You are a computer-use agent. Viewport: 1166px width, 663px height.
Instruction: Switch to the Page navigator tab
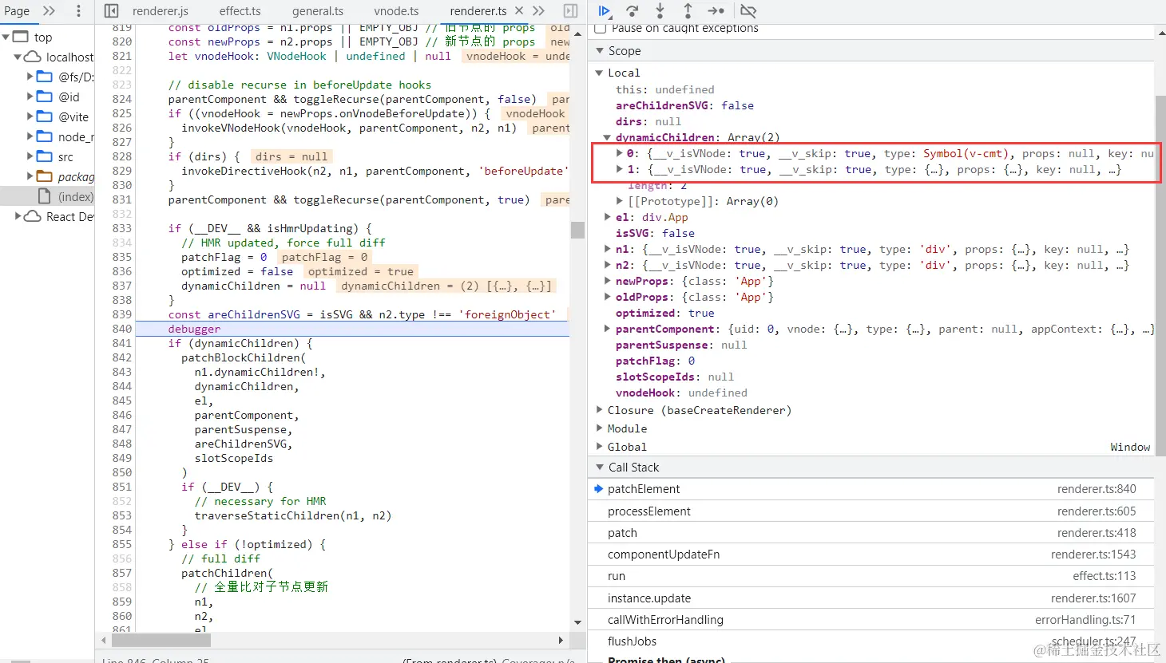click(17, 11)
